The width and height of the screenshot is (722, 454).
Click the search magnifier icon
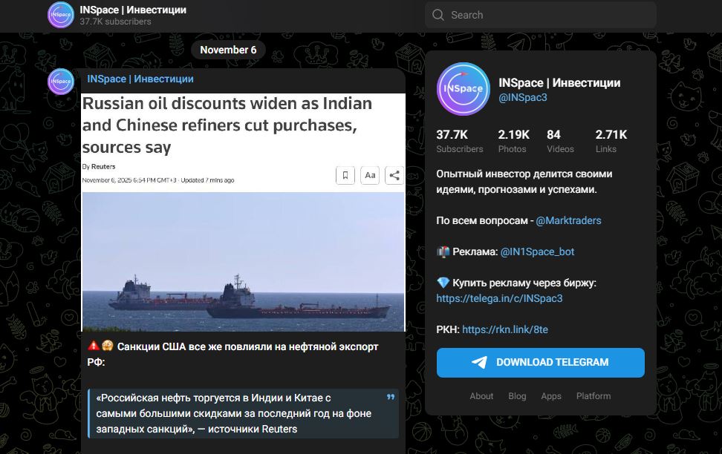[438, 15]
